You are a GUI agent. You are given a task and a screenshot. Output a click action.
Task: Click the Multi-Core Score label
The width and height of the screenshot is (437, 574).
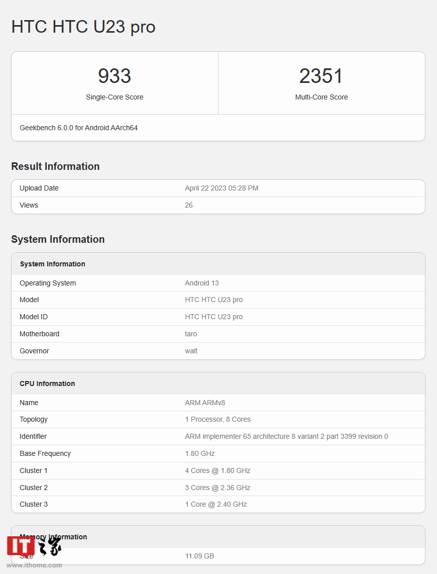[x=321, y=97]
